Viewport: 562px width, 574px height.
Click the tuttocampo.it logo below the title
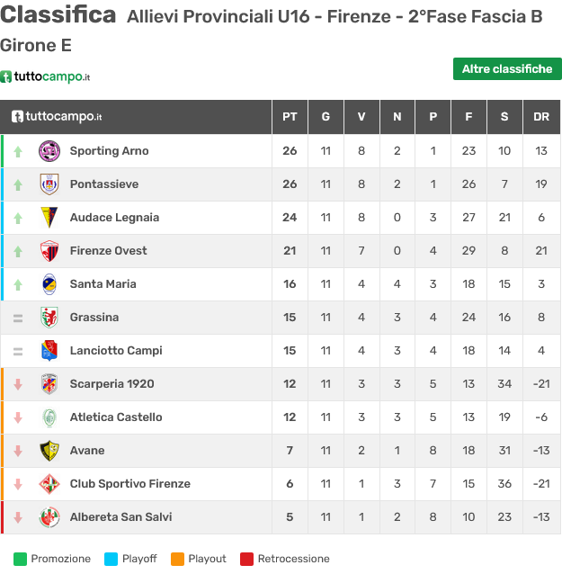pos(45,76)
